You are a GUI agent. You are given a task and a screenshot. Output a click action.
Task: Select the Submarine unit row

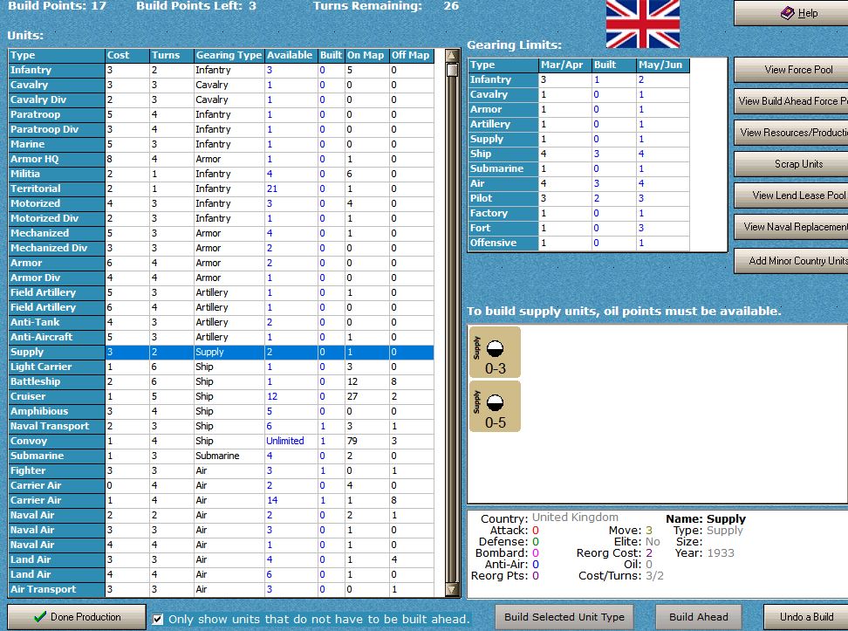[221, 456]
